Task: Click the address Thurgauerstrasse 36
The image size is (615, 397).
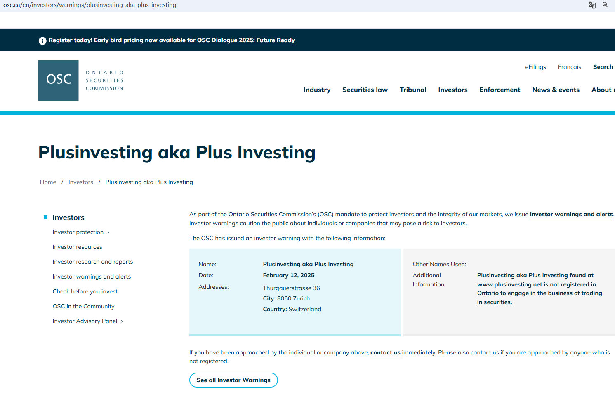Action: pos(292,288)
